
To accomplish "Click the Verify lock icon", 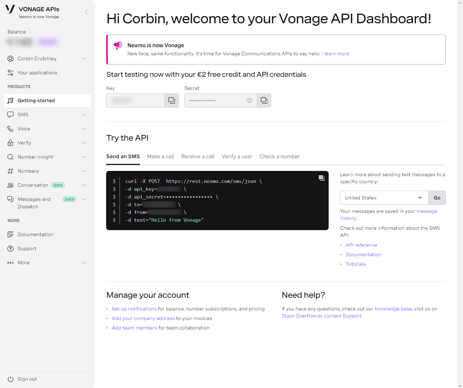I will pyautogui.click(x=11, y=143).
